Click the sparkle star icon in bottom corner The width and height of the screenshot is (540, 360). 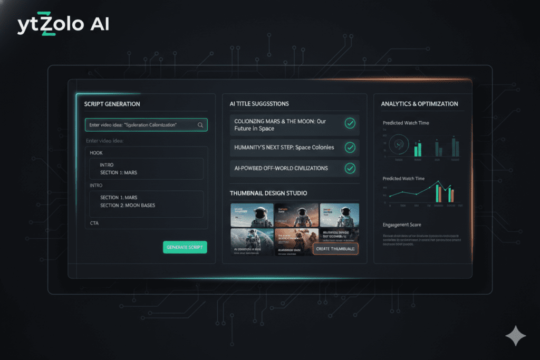point(515,336)
